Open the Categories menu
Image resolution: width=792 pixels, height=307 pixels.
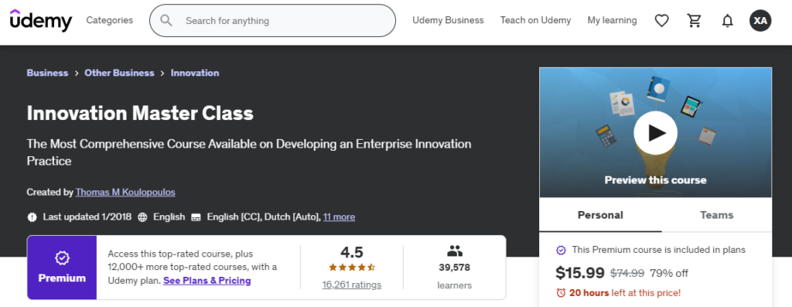pyautogui.click(x=110, y=20)
